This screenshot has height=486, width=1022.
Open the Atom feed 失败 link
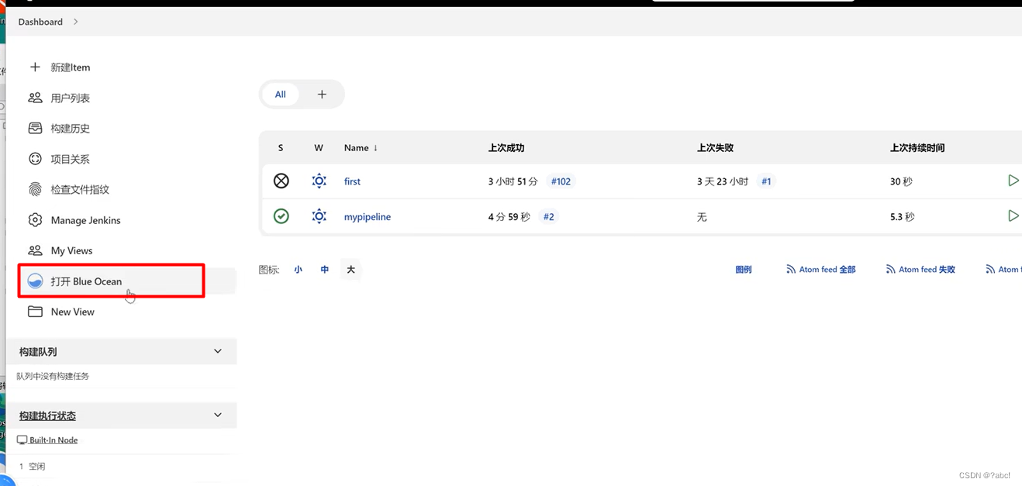927,270
